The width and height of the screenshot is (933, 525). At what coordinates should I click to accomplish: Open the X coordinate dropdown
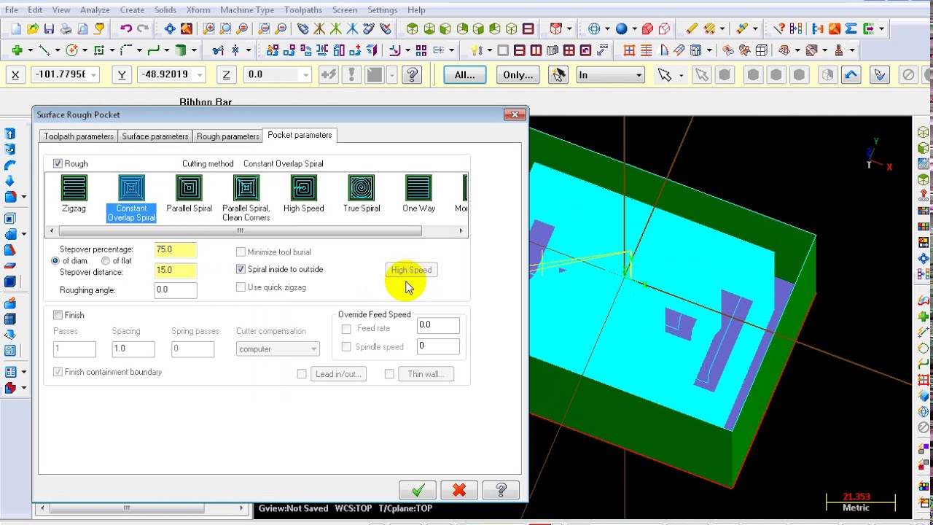(x=93, y=75)
